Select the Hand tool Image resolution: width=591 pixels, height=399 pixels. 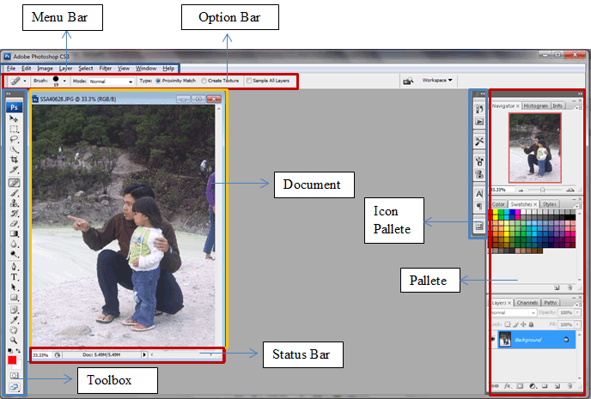coord(14,330)
